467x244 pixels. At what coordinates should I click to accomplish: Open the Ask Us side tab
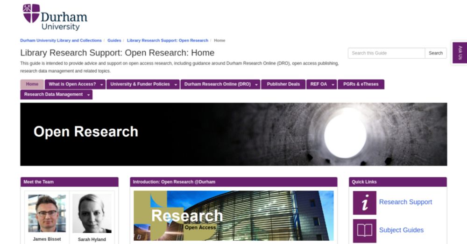click(460, 53)
